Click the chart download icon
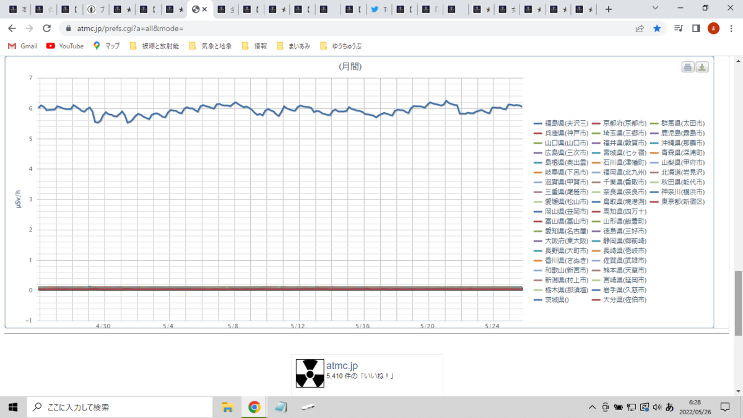 (x=702, y=67)
